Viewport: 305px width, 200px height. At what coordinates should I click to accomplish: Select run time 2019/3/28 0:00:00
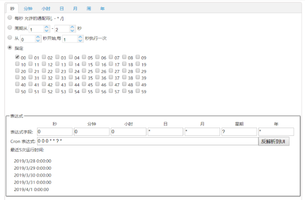click(x=33, y=161)
